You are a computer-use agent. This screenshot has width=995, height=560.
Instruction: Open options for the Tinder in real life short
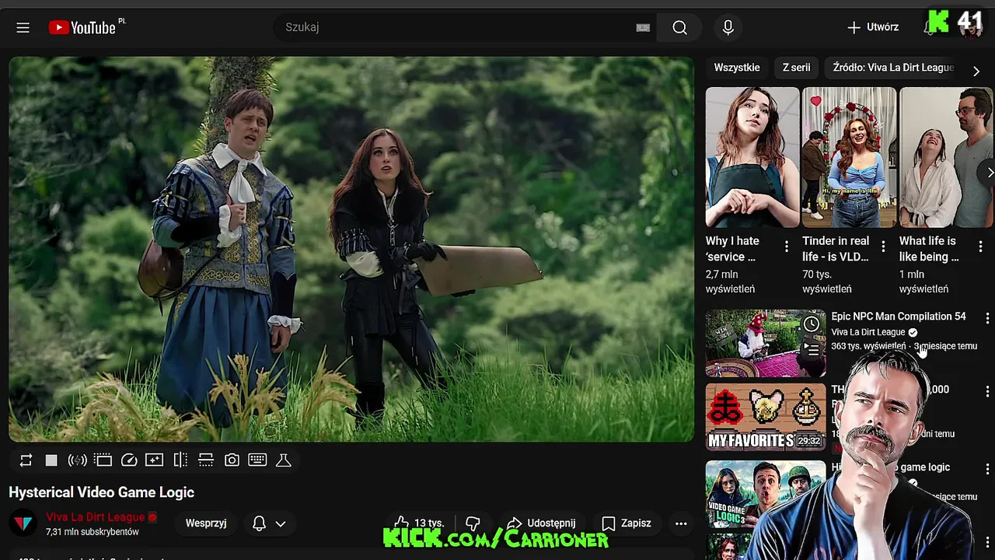click(883, 247)
